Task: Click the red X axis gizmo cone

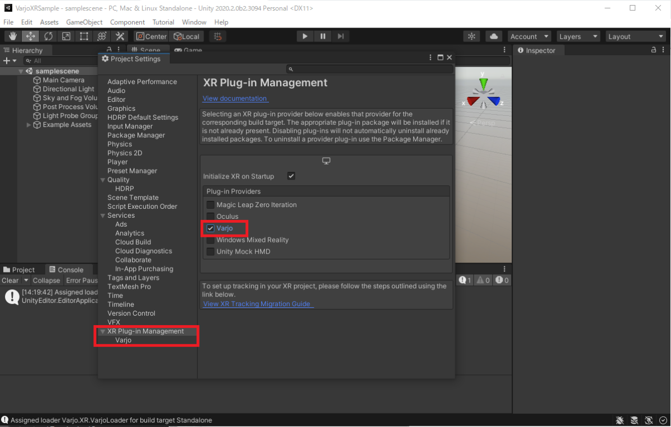Action: 474,101
